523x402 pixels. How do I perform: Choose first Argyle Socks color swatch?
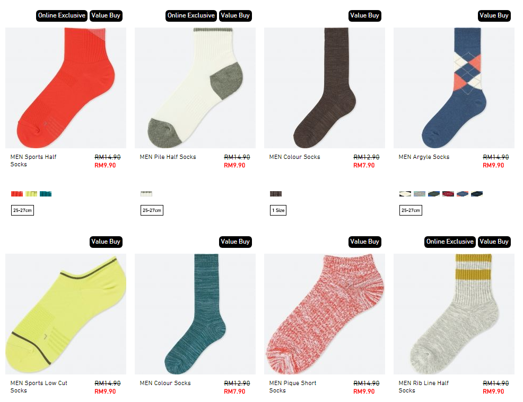coord(405,194)
